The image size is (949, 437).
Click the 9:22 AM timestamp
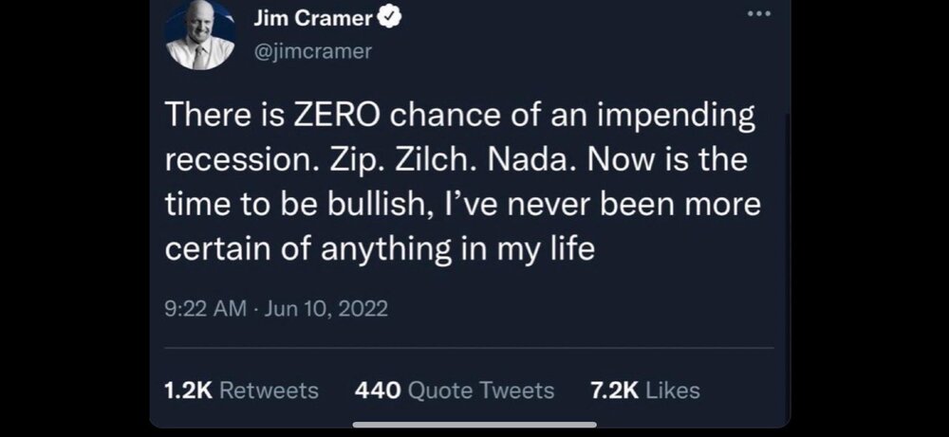(x=206, y=309)
